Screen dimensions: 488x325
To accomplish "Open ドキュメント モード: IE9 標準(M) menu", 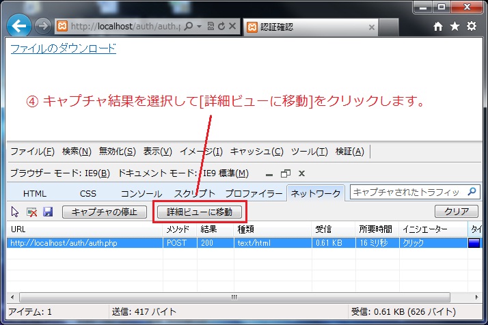I will (x=183, y=173).
